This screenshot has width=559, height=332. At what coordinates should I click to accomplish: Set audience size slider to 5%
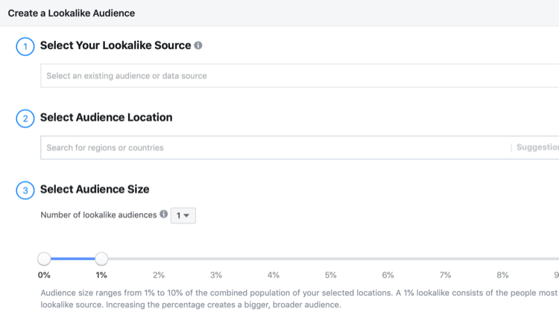(x=331, y=259)
